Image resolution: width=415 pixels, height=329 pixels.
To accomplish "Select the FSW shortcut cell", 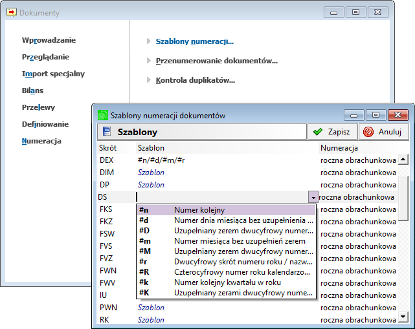I will (107, 234).
